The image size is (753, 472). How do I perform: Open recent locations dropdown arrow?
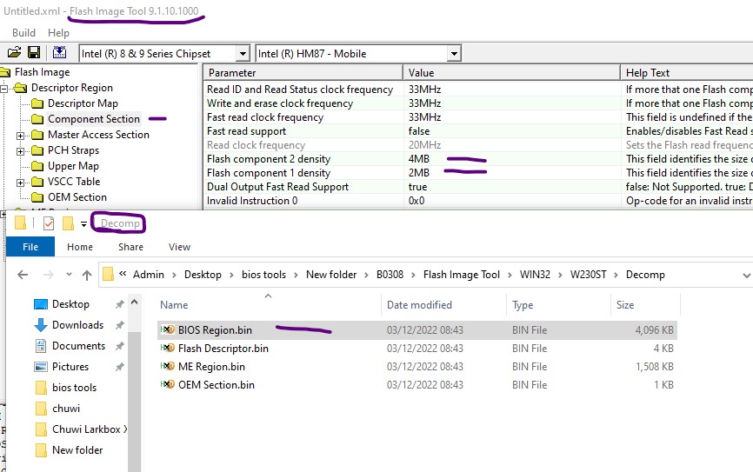pyautogui.click(x=69, y=275)
